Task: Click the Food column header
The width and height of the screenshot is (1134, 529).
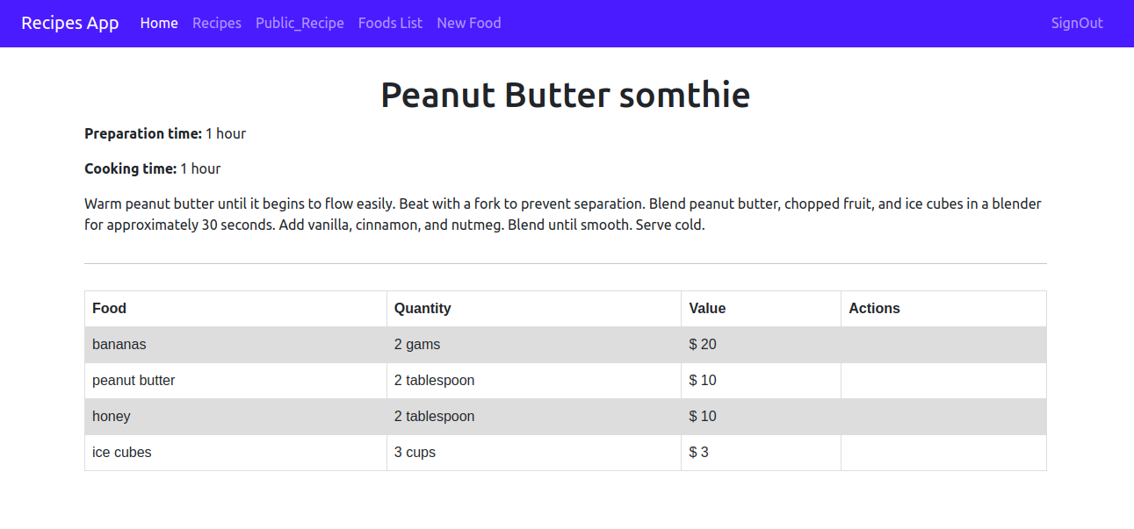Action: point(235,309)
